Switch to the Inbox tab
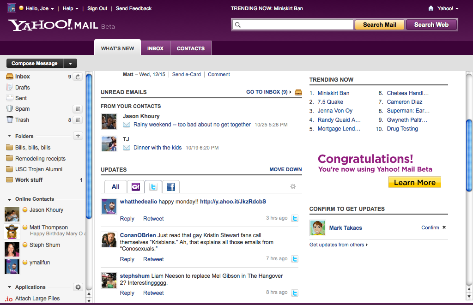This screenshot has height=305, width=473. 155,48
